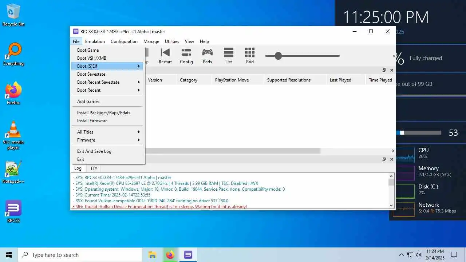The height and width of the screenshot is (262, 466).
Task: Click game list horizontal scrollbar
Action: (x=232, y=151)
